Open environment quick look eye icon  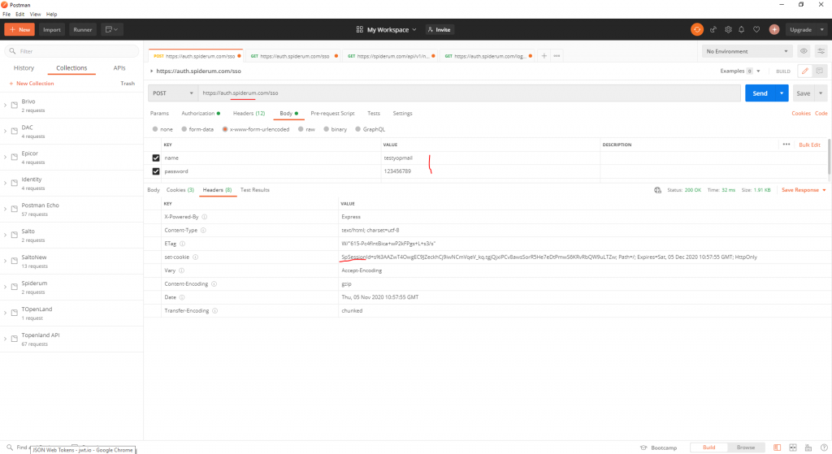(804, 51)
